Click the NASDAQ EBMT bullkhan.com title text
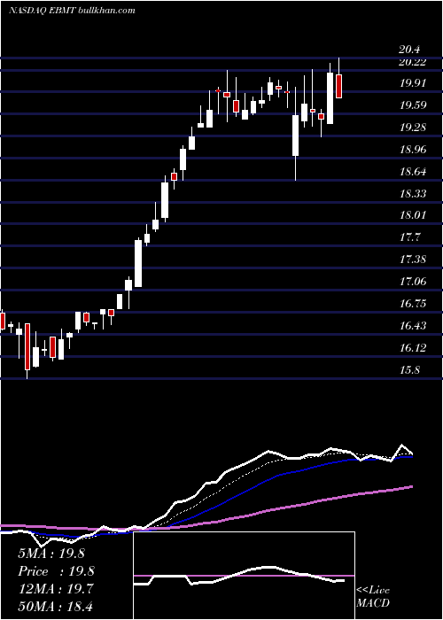 pos(72,11)
